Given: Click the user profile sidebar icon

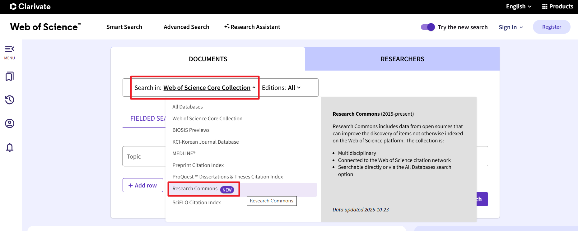Looking at the screenshot, I should [x=10, y=123].
